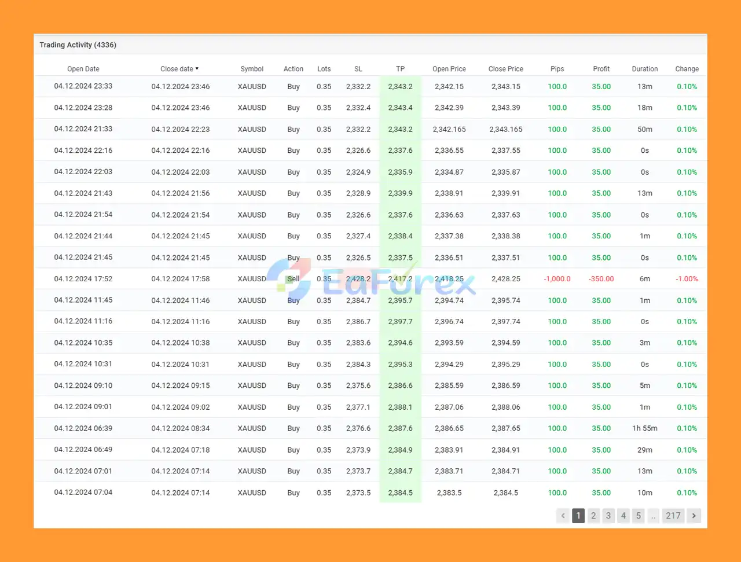Select open date 04.12.2024 06:49
The image size is (741, 562).
[x=83, y=450]
